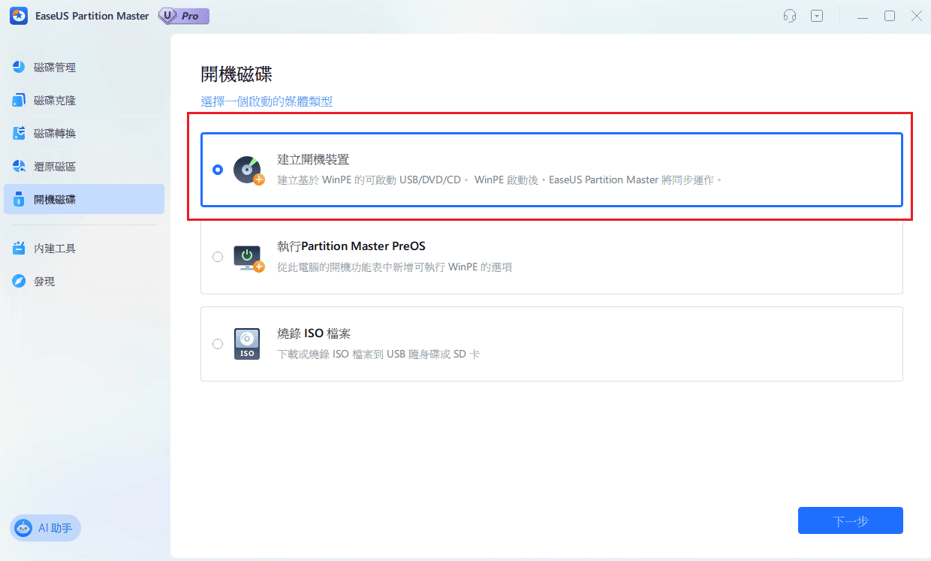Open the title bar dropdown arrow
Viewport: 931px width, 561px height.
pos(817,15)
